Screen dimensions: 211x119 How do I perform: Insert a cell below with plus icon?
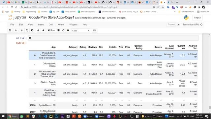(x=16, y=30)
